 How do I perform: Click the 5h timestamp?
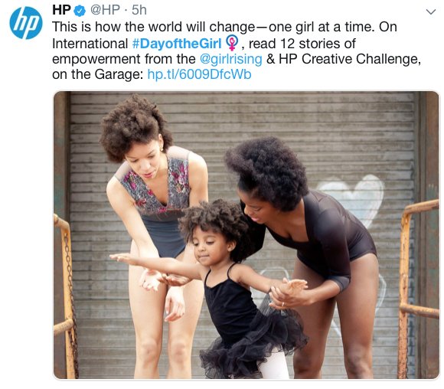(x=139, y=10)
